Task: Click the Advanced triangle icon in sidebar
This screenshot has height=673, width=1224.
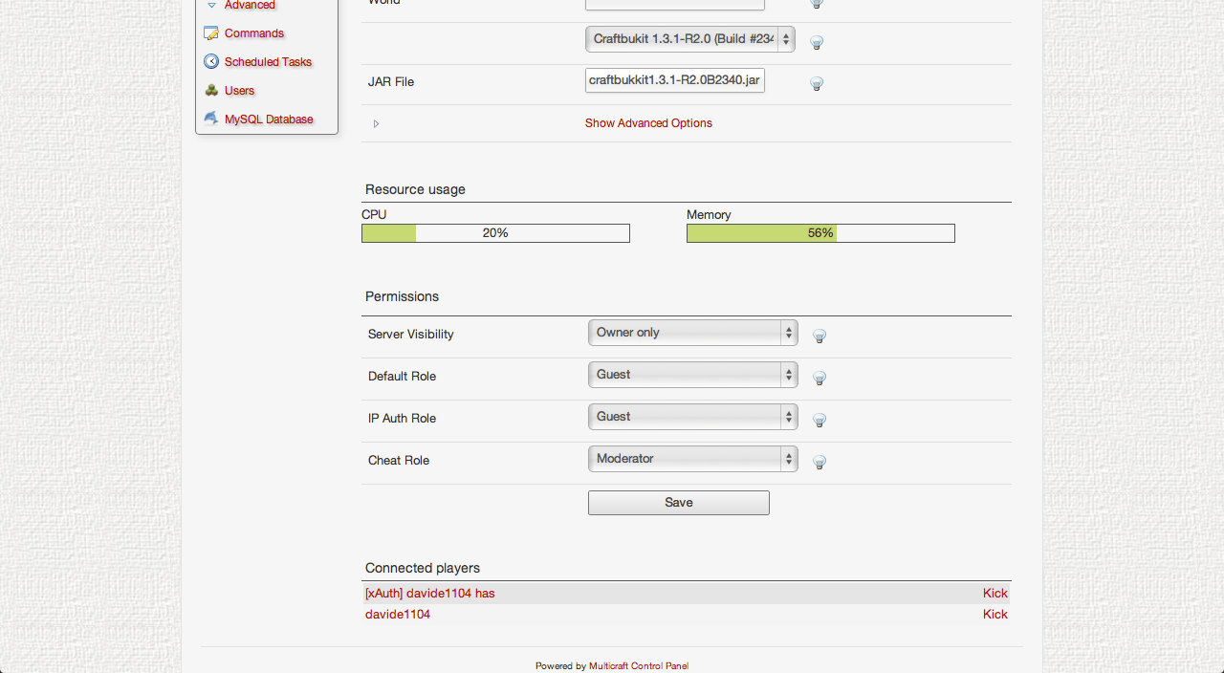Action: tap(211, 5)
